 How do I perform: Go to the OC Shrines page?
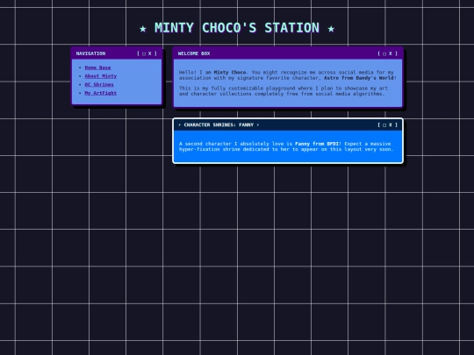(99, 84)
